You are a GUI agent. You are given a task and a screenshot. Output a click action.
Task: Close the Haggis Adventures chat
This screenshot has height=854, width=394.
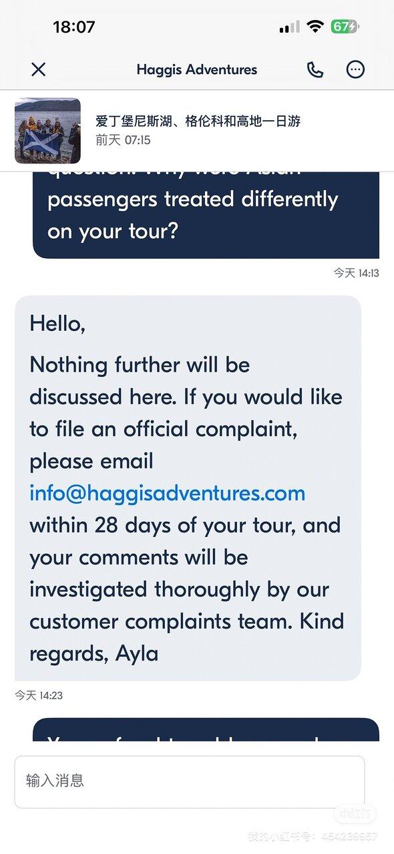[x=39, y=69]
